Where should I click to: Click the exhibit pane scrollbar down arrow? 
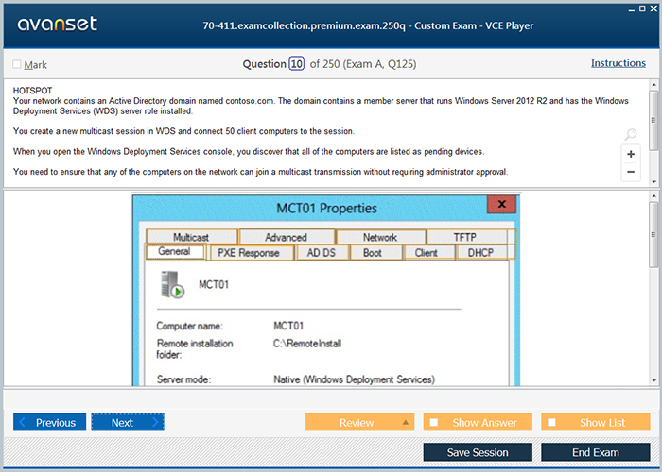[x=654, y=380]
